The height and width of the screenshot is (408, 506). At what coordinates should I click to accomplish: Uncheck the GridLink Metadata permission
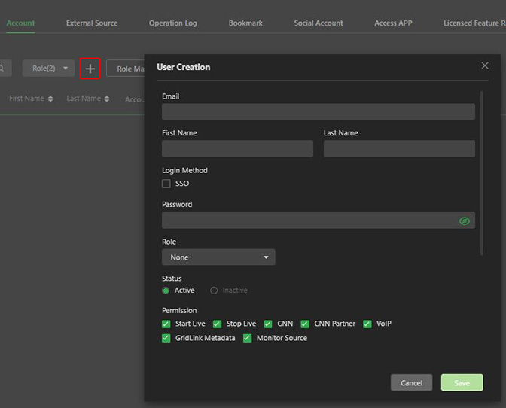[x=166, y=338]
